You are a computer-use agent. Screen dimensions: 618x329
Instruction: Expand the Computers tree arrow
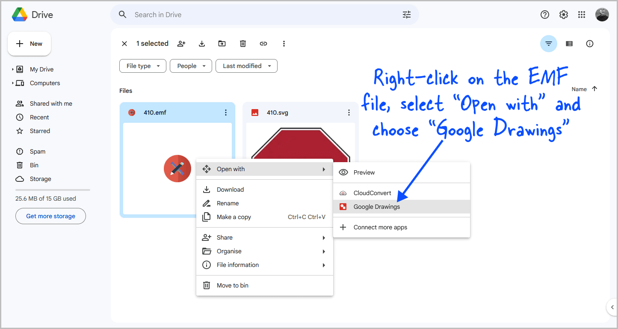point(13,83)
